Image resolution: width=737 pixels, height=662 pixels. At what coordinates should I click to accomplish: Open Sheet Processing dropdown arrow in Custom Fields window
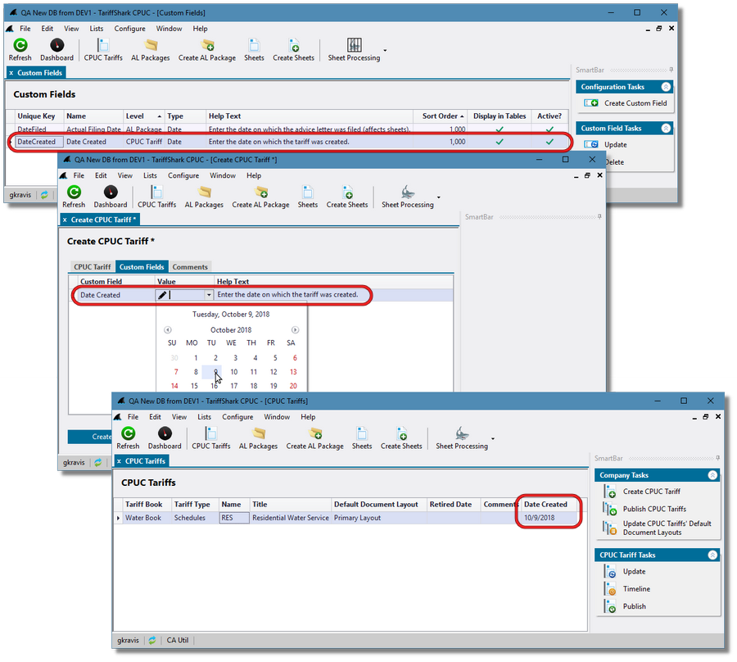point(385,50)
